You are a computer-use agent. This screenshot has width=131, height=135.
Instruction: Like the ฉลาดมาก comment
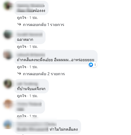(x=22, y=47)
